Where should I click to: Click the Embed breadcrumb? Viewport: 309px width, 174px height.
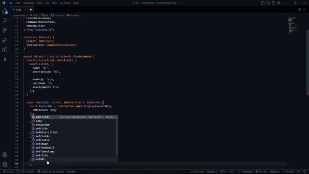pyautogui.click(x=73, y=15)
